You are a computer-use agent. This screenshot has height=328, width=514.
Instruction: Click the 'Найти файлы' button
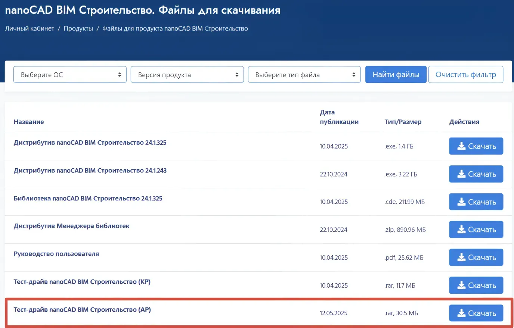396,75
